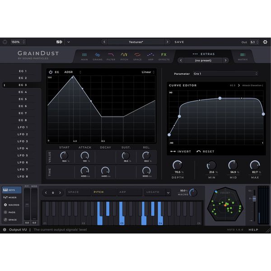Click the (no preset) Extras field
271x271 pixels.
tap(203, 61)
